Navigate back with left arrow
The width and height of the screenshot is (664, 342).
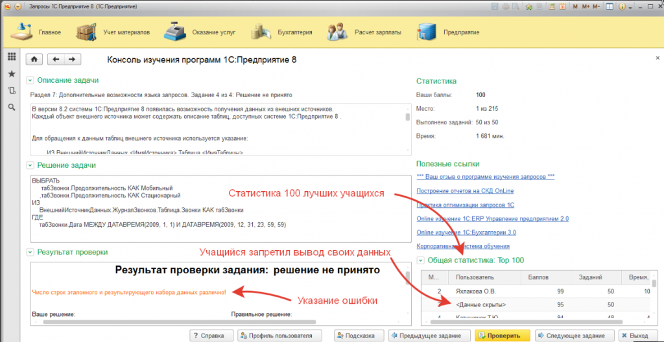coord(56,60)
